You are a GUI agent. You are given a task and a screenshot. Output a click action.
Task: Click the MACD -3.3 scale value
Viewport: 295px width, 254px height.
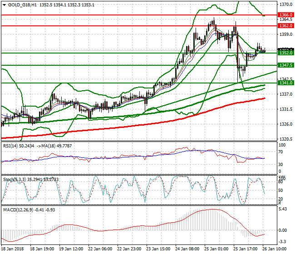click(283, 242)
